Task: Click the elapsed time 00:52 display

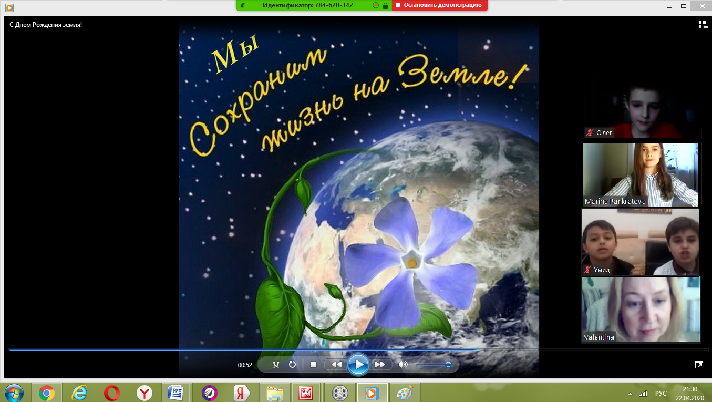Action: click(x=245, y=365)
